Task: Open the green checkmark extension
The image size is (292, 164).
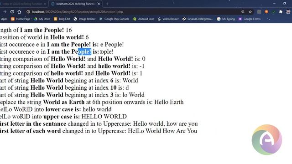Action: tap(274, 12)
